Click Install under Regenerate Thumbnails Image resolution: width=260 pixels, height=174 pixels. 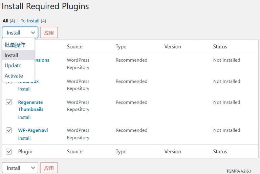click(24, 117)
